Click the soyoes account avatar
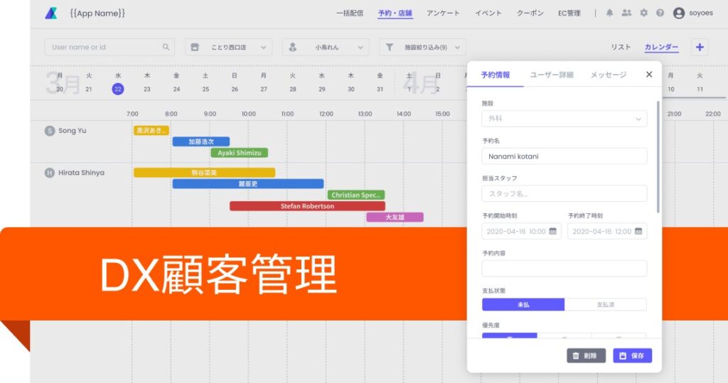 (x=679, y=13)
